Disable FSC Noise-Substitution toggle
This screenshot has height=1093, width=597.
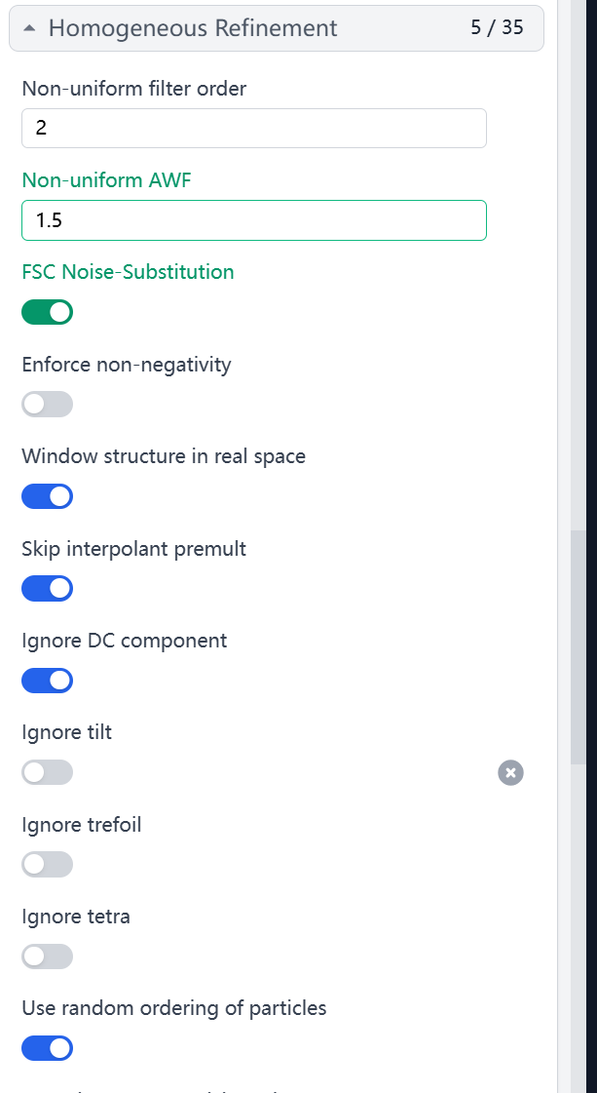(48, 312)
